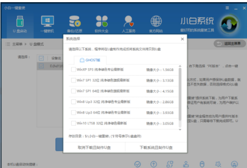Check Win8 Up3 32位 纯净绿色专业最新版

click(x=73, y=102)
